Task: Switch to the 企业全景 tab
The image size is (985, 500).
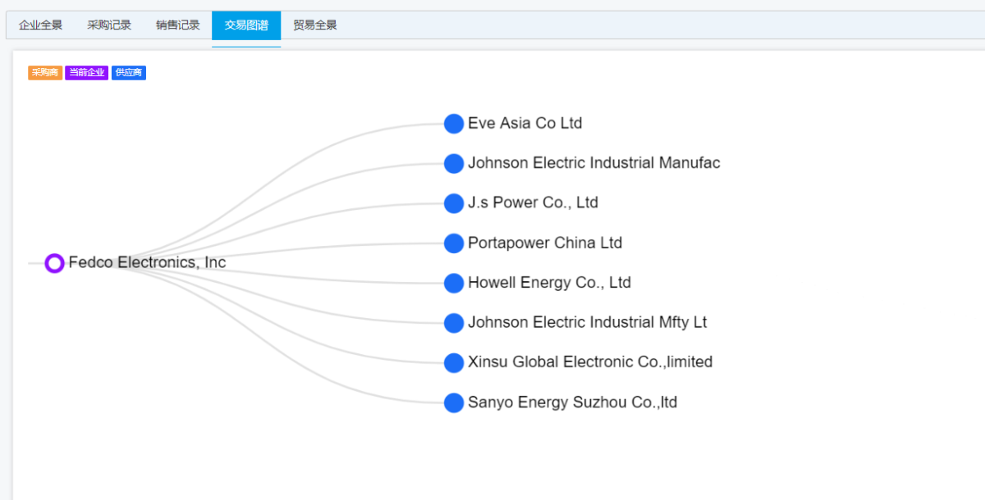Action: coord(40,25)
